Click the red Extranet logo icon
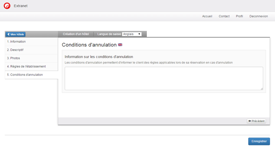Image resolution: width=275 pixels, height=162 pixels. (7, 6)
